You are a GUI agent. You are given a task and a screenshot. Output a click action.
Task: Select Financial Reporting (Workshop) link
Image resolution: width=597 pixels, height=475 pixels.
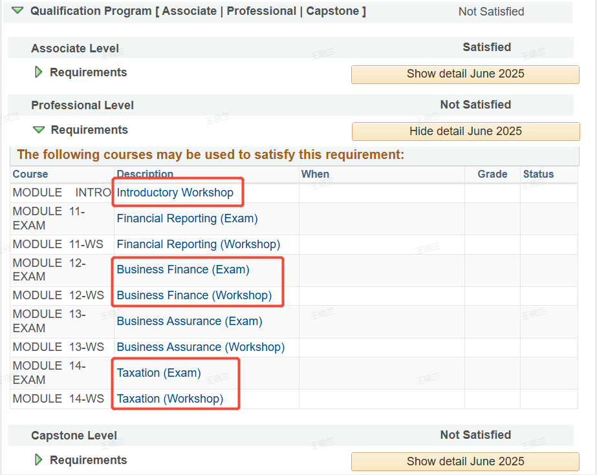(198, 244)
